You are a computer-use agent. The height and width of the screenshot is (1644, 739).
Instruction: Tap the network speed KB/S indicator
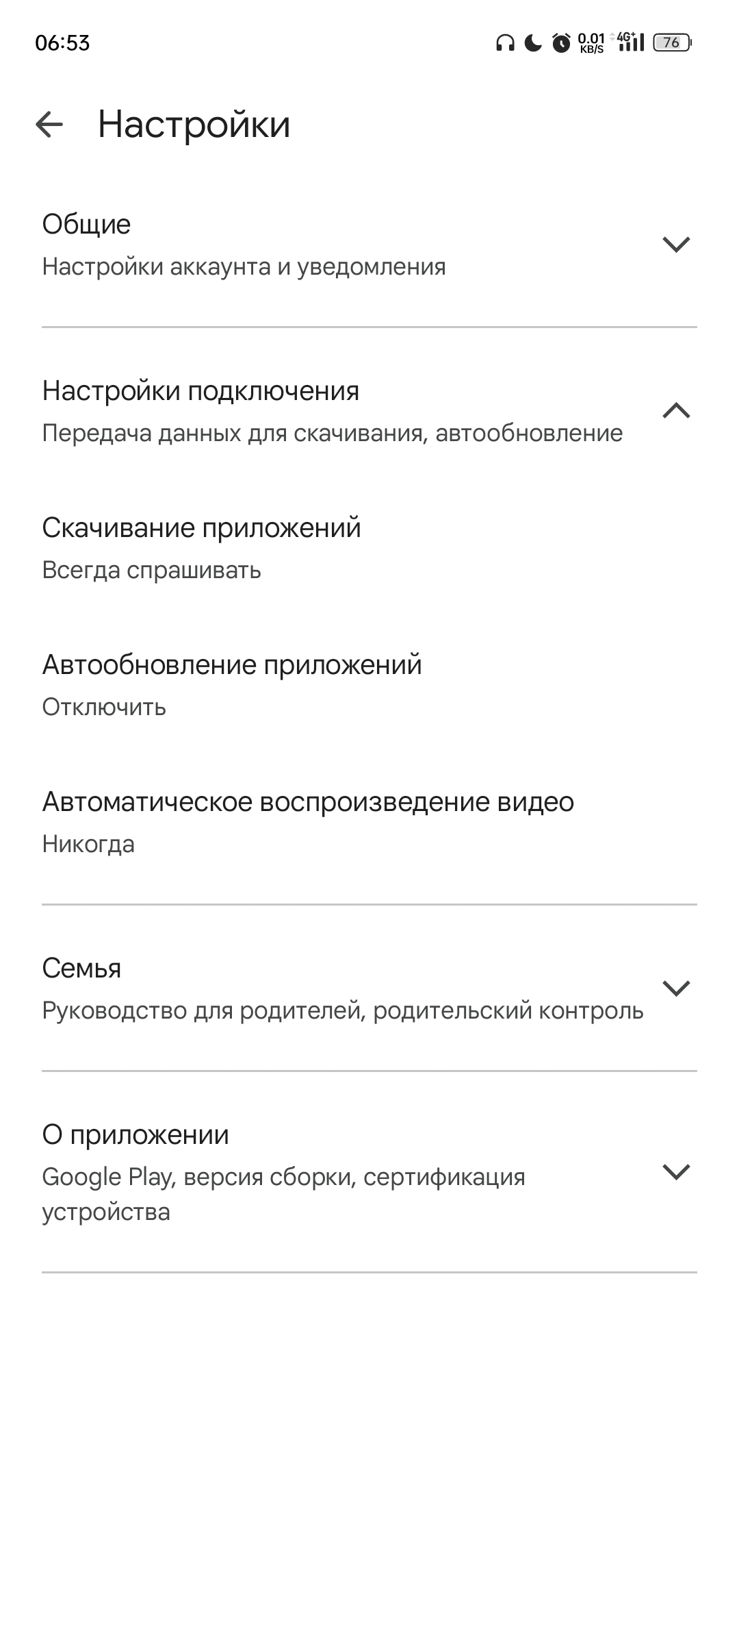(x=591, y=43)
